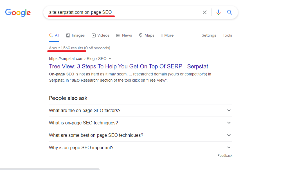Click the Google logo
286x170 pixels.
(18, 13)
